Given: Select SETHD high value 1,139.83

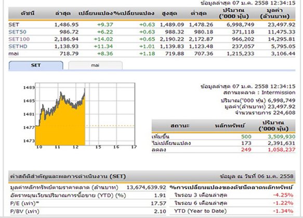Looking at the screenshot, I should click(172, 47).
